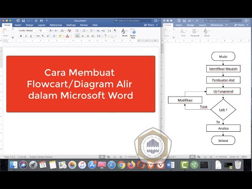Image resolution: width=252 pixels, height=189 pixels.
Task: Toggle Strikethrough formatting in left window
Action: point(38,36)
